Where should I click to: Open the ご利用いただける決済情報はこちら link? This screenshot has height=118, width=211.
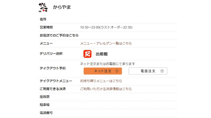[106, 89]
